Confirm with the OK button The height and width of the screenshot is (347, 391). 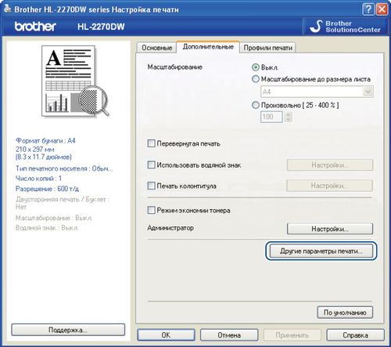166,335
